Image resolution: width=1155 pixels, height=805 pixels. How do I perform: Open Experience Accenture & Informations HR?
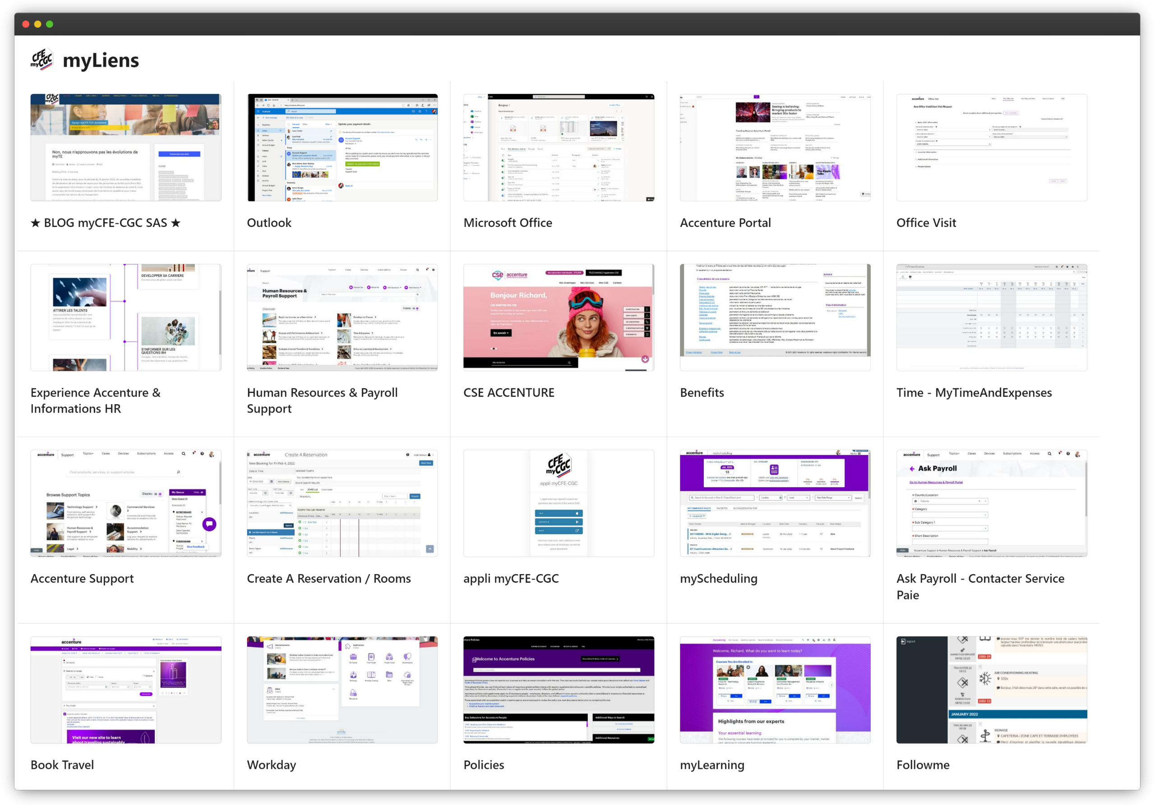click(96, 400)
